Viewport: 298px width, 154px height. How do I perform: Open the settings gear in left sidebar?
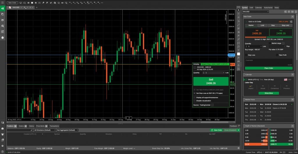pyautogui.click(x=2, y=146)
